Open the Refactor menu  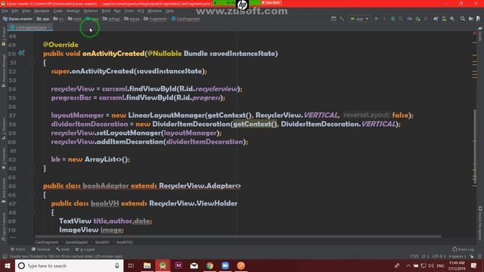click(x=91, y=11)
